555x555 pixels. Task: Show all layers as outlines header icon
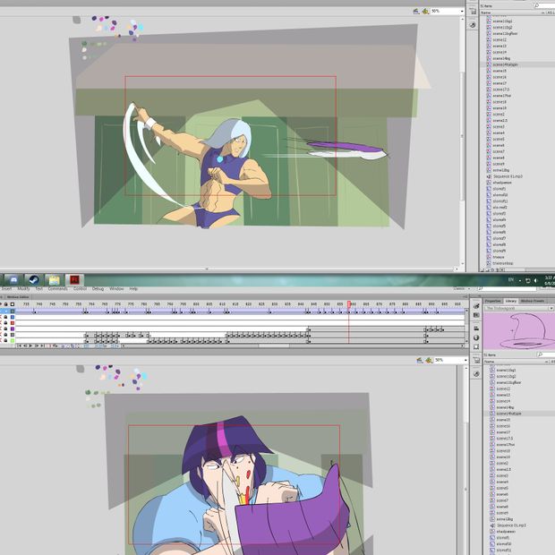click(x=13, y=304)
